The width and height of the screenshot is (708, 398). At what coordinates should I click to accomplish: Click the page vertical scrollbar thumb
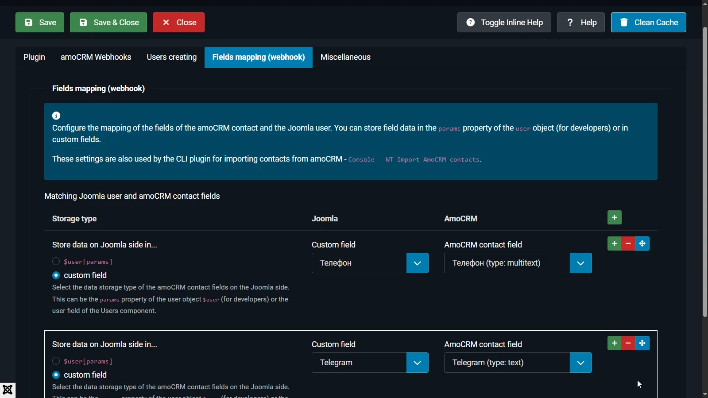click(x=705, y=172)
